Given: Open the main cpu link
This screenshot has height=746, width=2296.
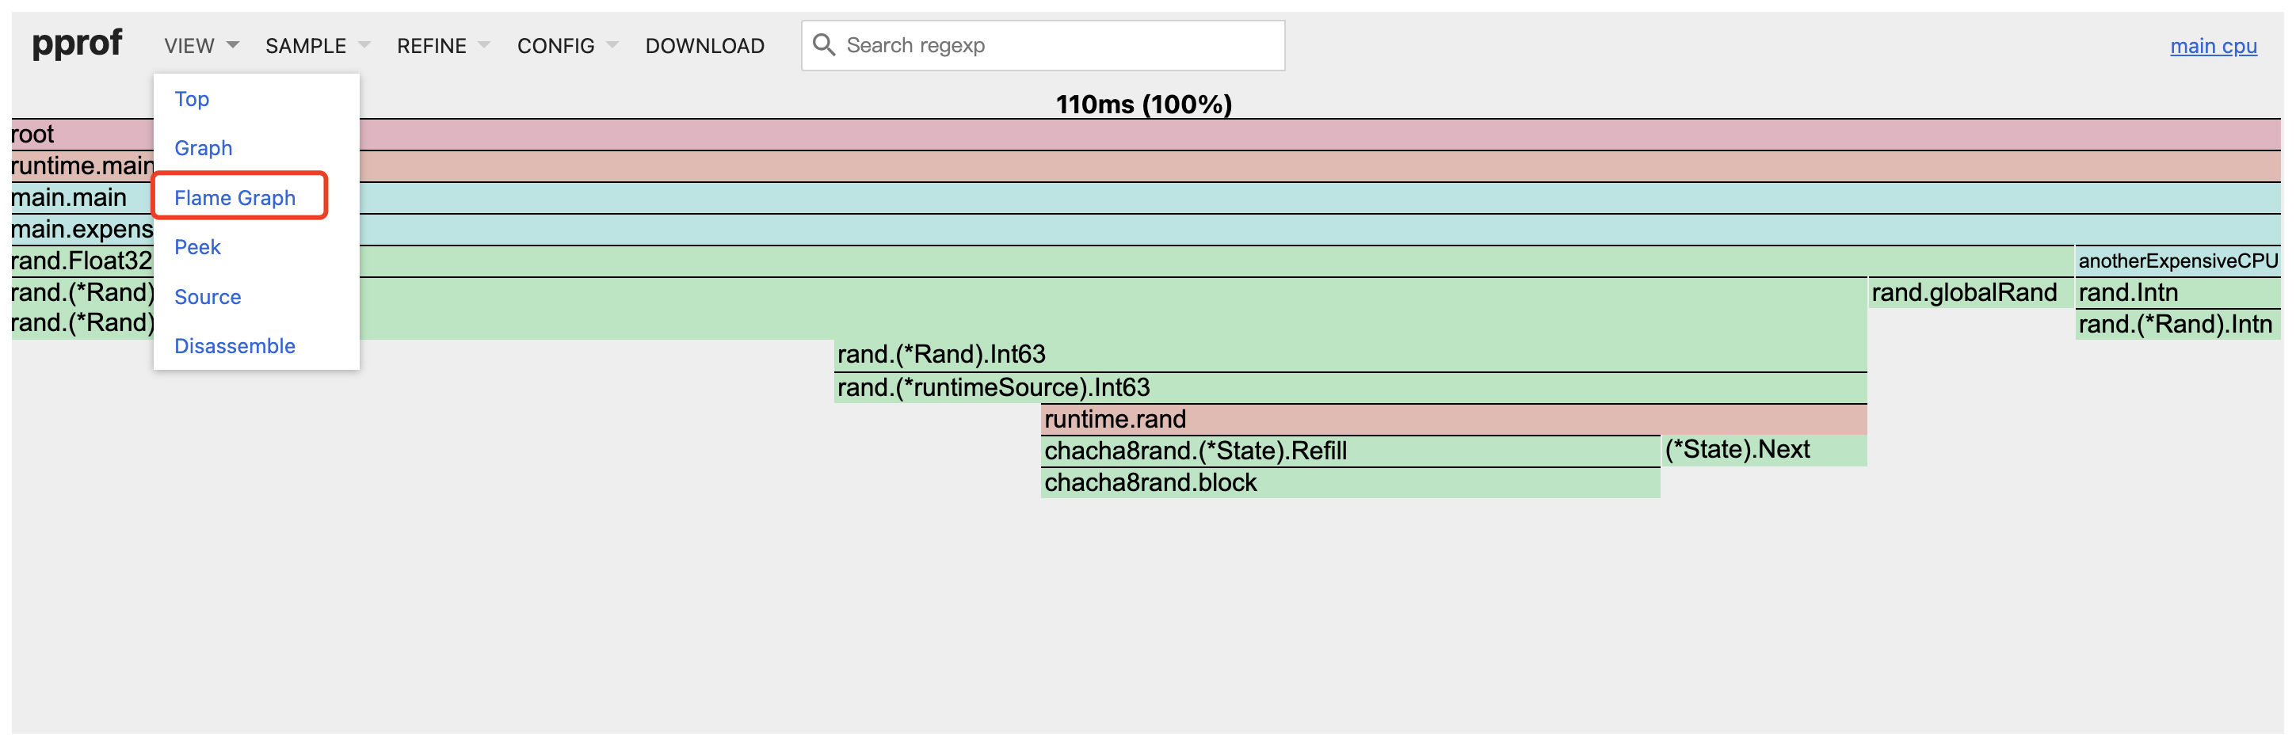Looking at the screenshot, I should click(x=2212, y=45).
